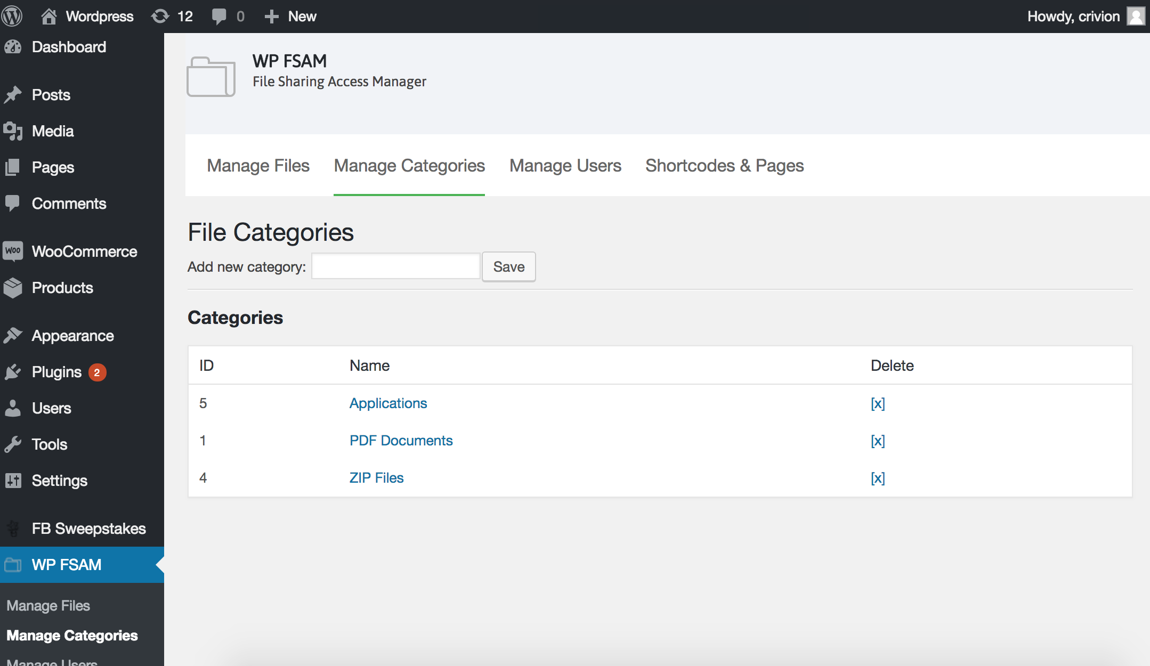Switch to the Manage Files tab
The height and width of the screenshot is (666, 1150).
[x=258, y=166]
